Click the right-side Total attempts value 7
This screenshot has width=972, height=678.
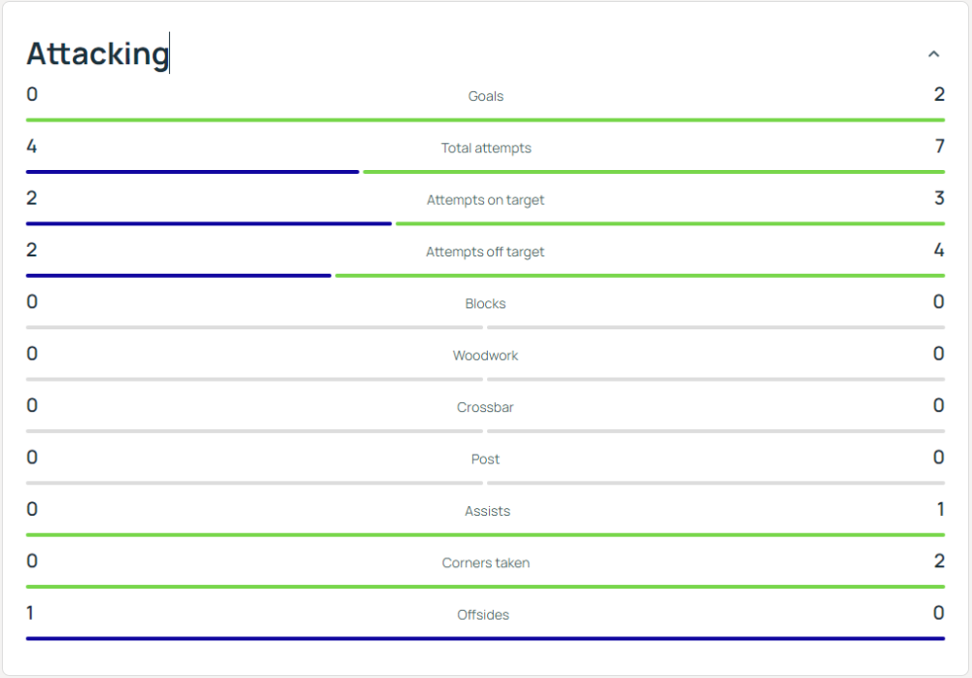pyautogui.click(x=939, y=147)
